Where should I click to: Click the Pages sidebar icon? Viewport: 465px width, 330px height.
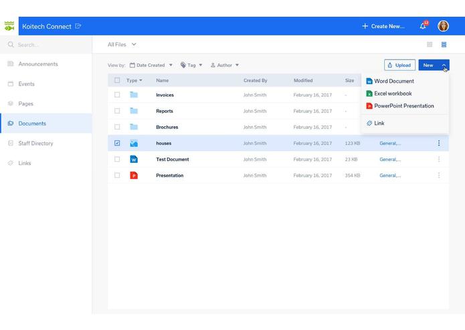pyautogui.click(x=11, y=104)
